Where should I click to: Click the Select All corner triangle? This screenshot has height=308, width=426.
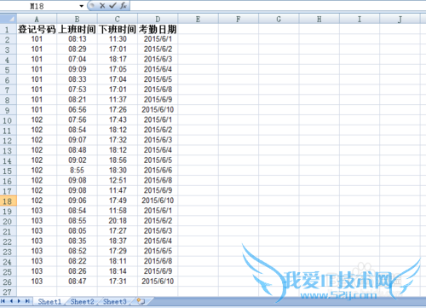click(9, 19)
